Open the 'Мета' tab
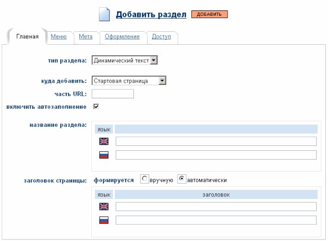Viewport: 328px width, 241px height. pyautogui.click(x=85, y=37)
